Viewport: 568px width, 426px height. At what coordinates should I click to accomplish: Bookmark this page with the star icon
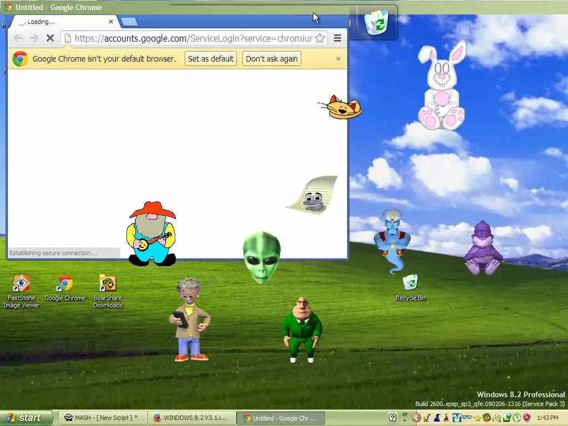[x=320, y=38]
